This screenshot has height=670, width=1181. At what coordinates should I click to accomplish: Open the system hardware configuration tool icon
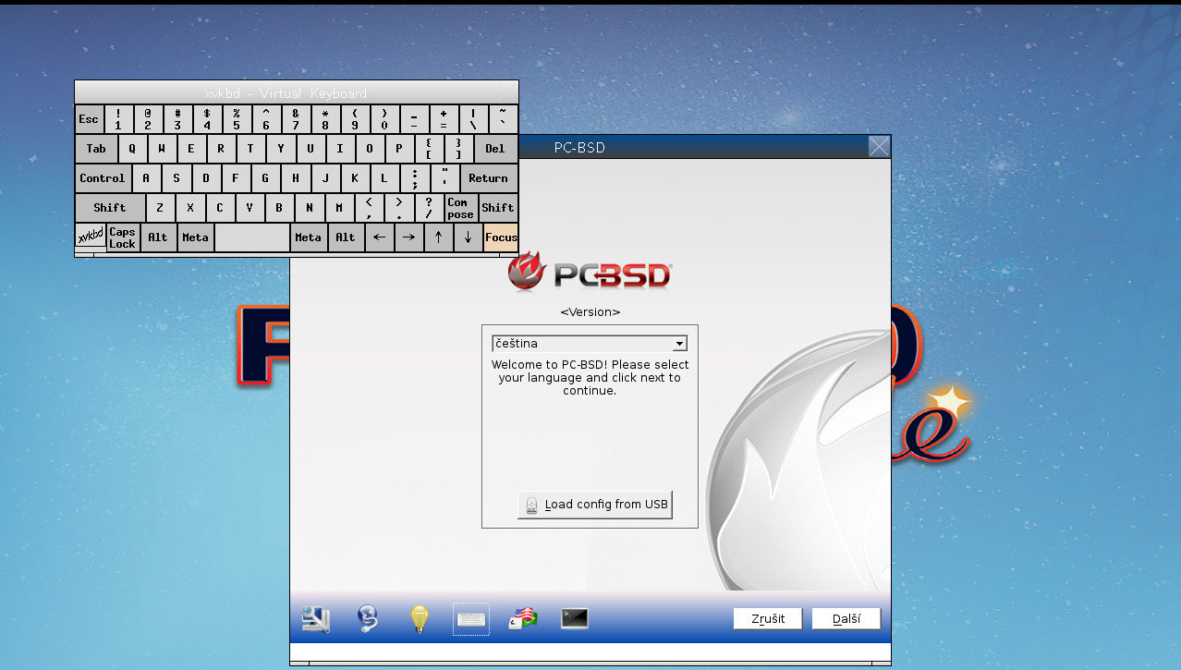pyautogui.click(x=315, y=618)
